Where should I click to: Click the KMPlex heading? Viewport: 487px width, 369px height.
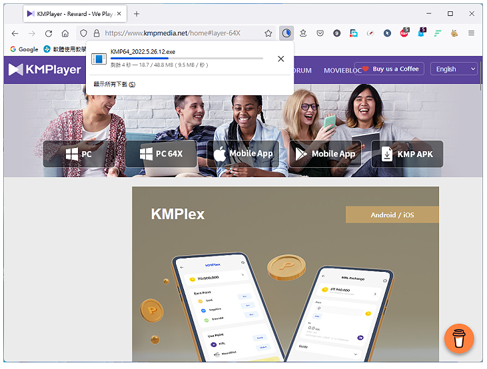click(x=178, y=214)
